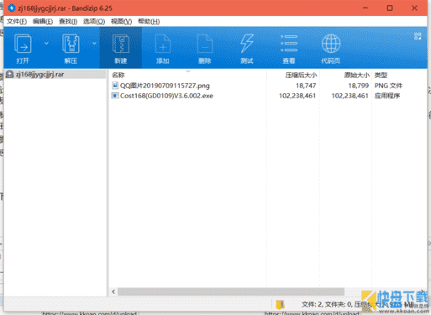The height and width of the screenshot is (315, 431).
Task: Maximize the Bandizip window
Action: click(390, 8)
